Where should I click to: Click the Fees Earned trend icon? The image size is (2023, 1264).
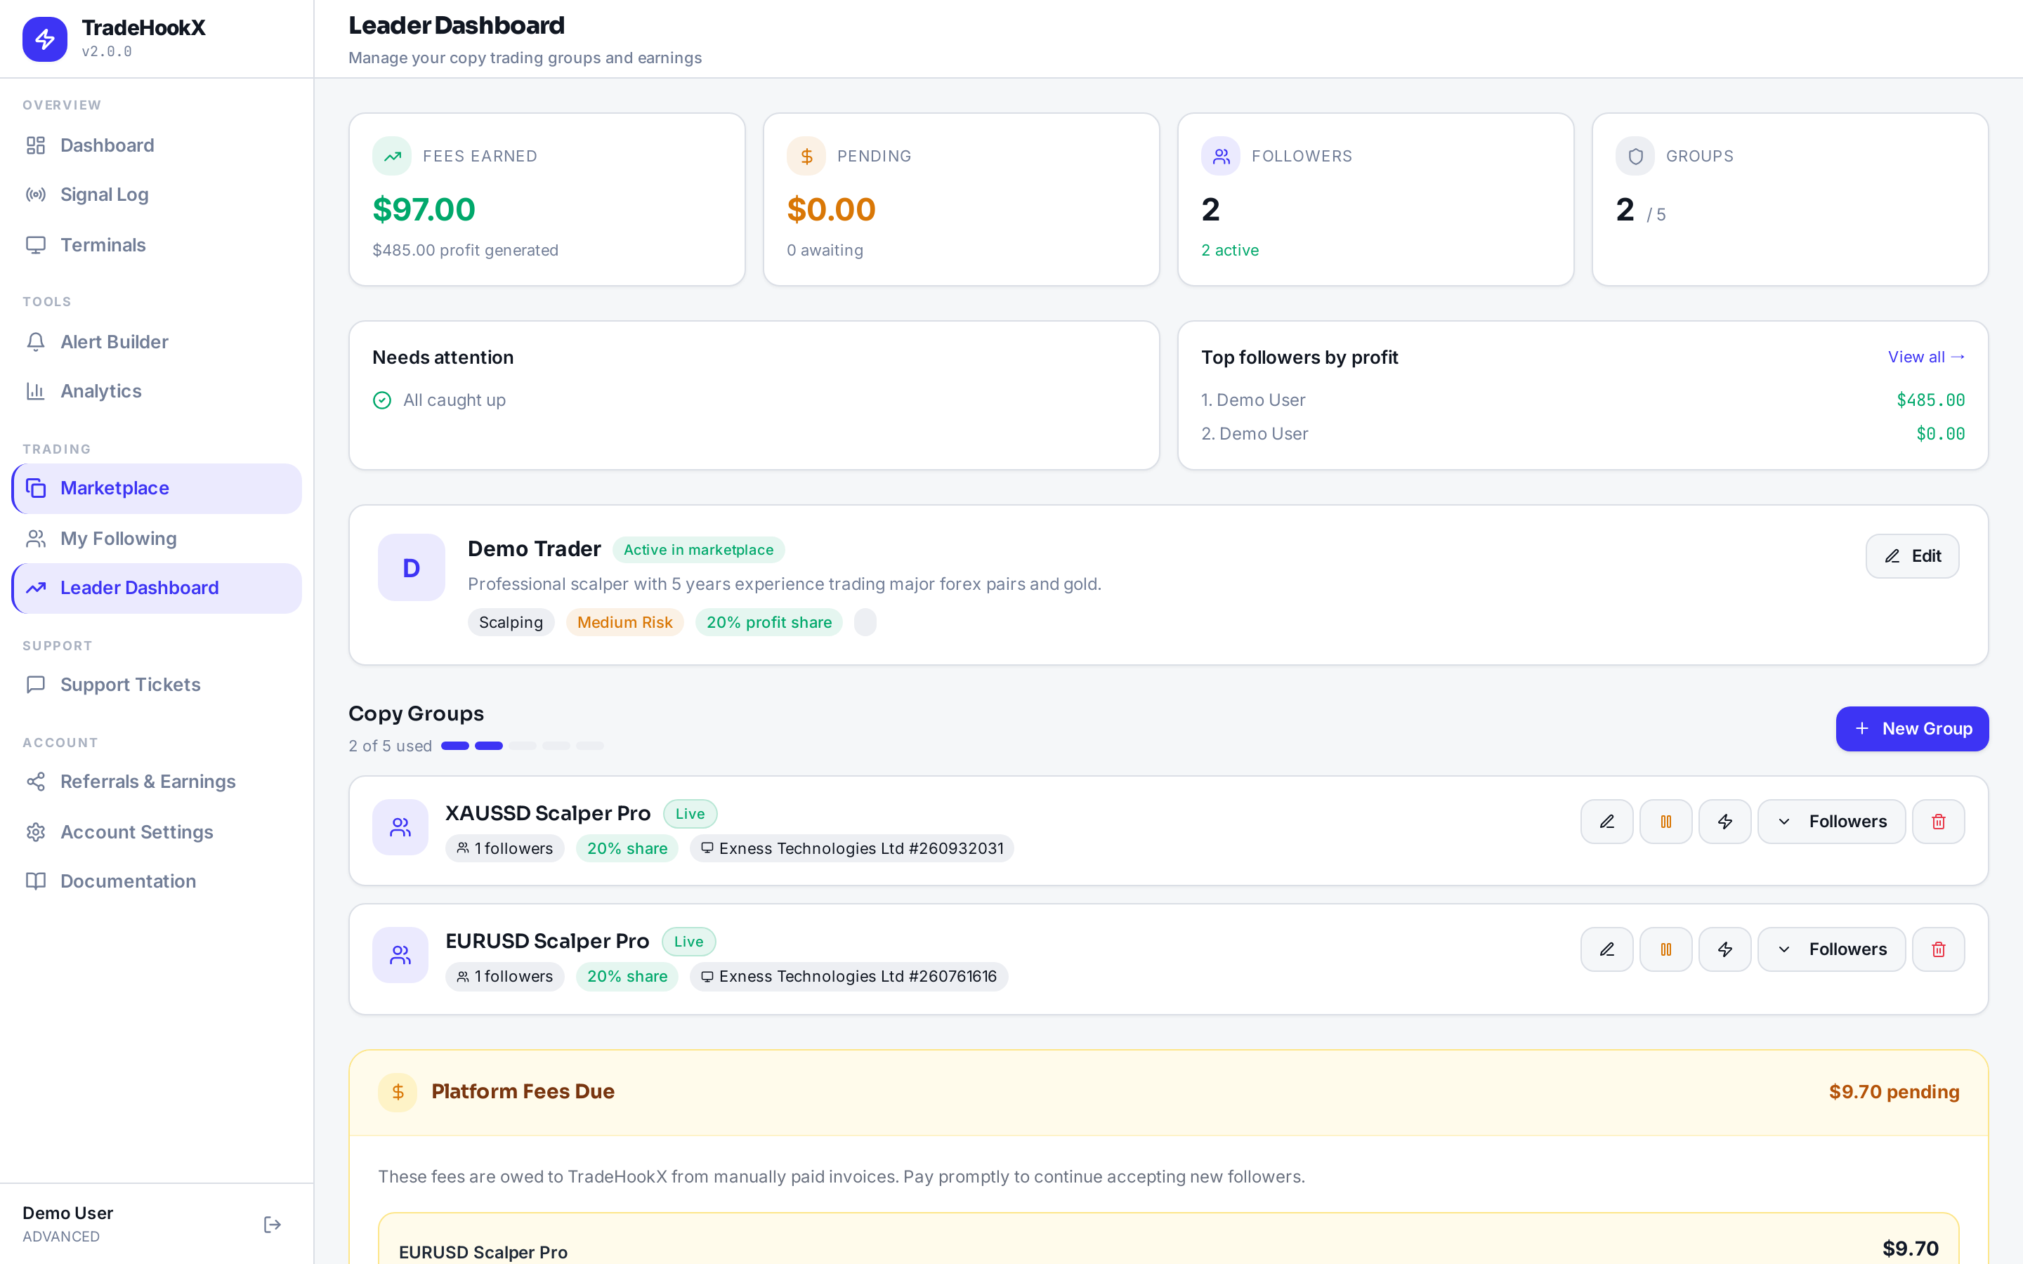(392, 157)
